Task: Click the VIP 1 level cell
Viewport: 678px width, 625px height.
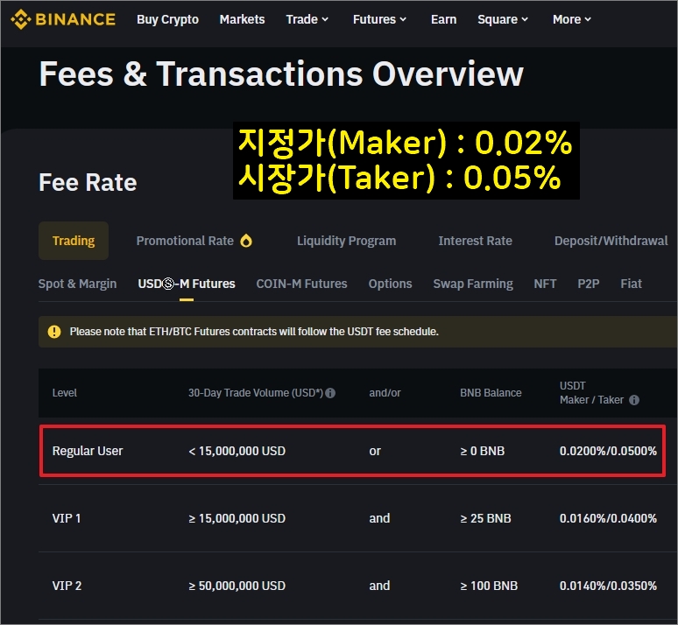Action: tap(67, 518)
